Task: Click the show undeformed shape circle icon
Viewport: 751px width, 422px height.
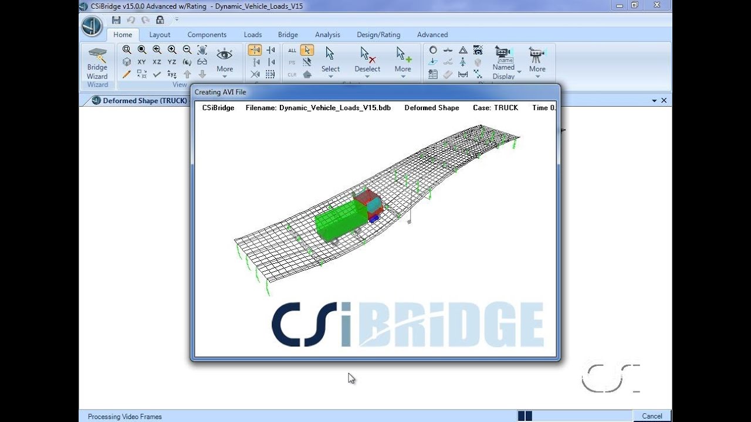Action: 433,50
